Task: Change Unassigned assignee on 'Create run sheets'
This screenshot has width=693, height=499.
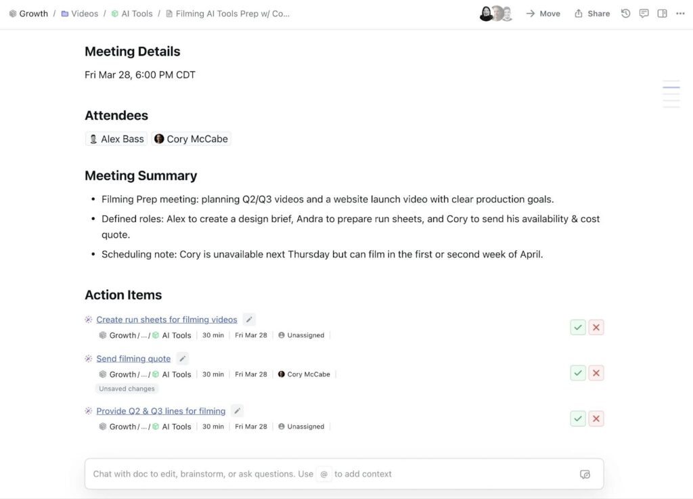Action: (301, 335)
